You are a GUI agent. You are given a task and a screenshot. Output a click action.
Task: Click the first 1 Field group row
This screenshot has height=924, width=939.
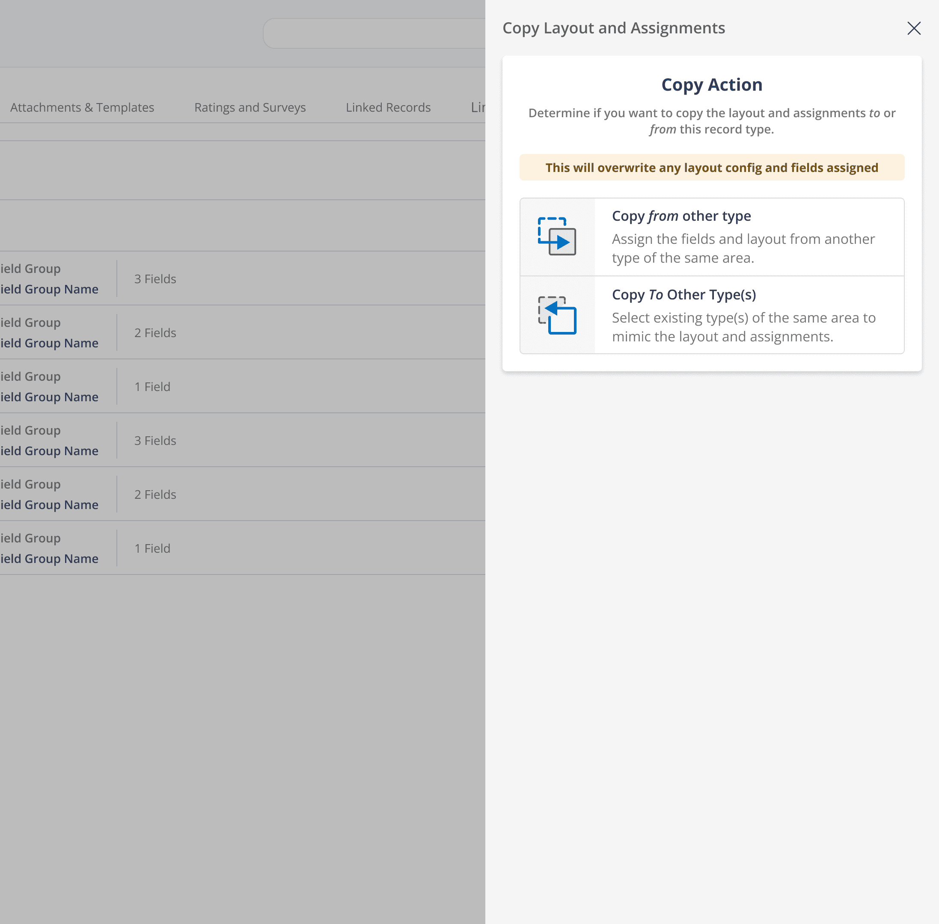point(152,387)
